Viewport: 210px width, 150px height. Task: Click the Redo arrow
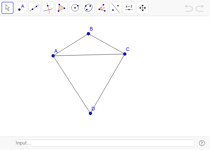tap(200, 8)
